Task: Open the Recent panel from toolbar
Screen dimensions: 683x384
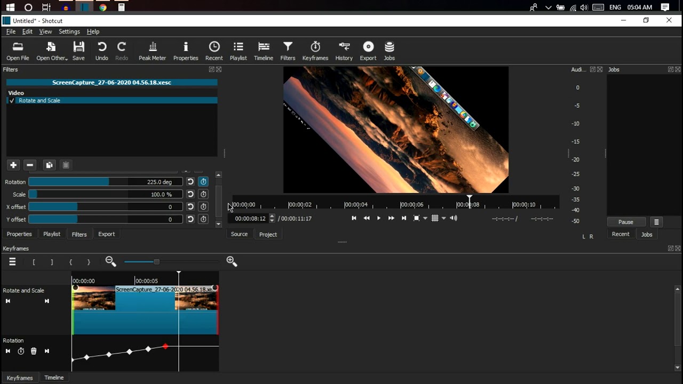Action: coord(214,51)
